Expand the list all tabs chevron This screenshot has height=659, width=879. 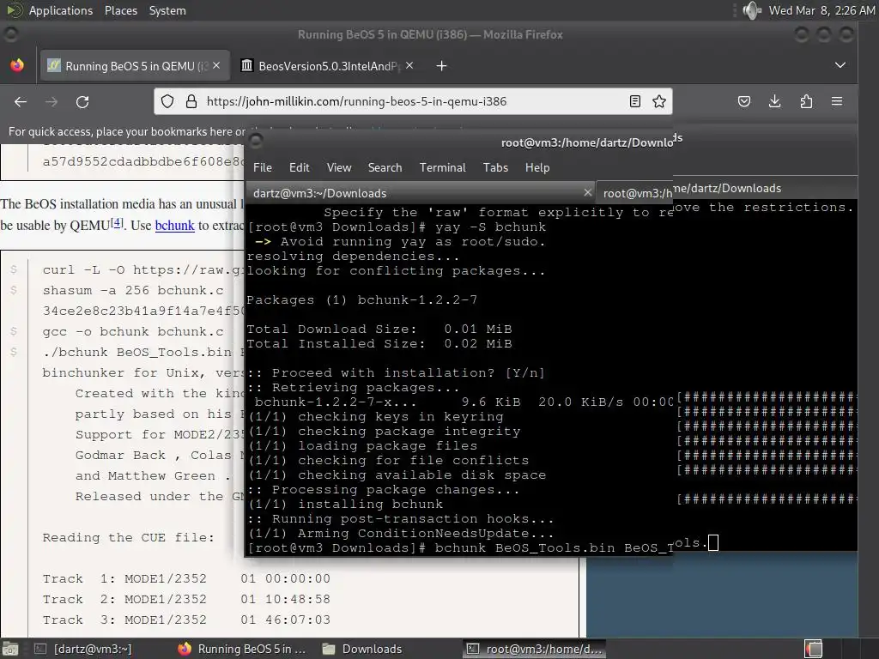click(840, 65)
